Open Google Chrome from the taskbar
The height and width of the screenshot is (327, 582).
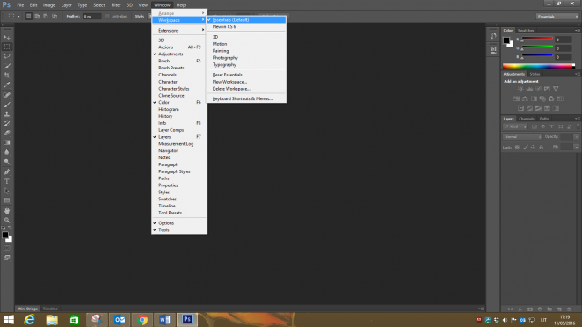(142, 320)
